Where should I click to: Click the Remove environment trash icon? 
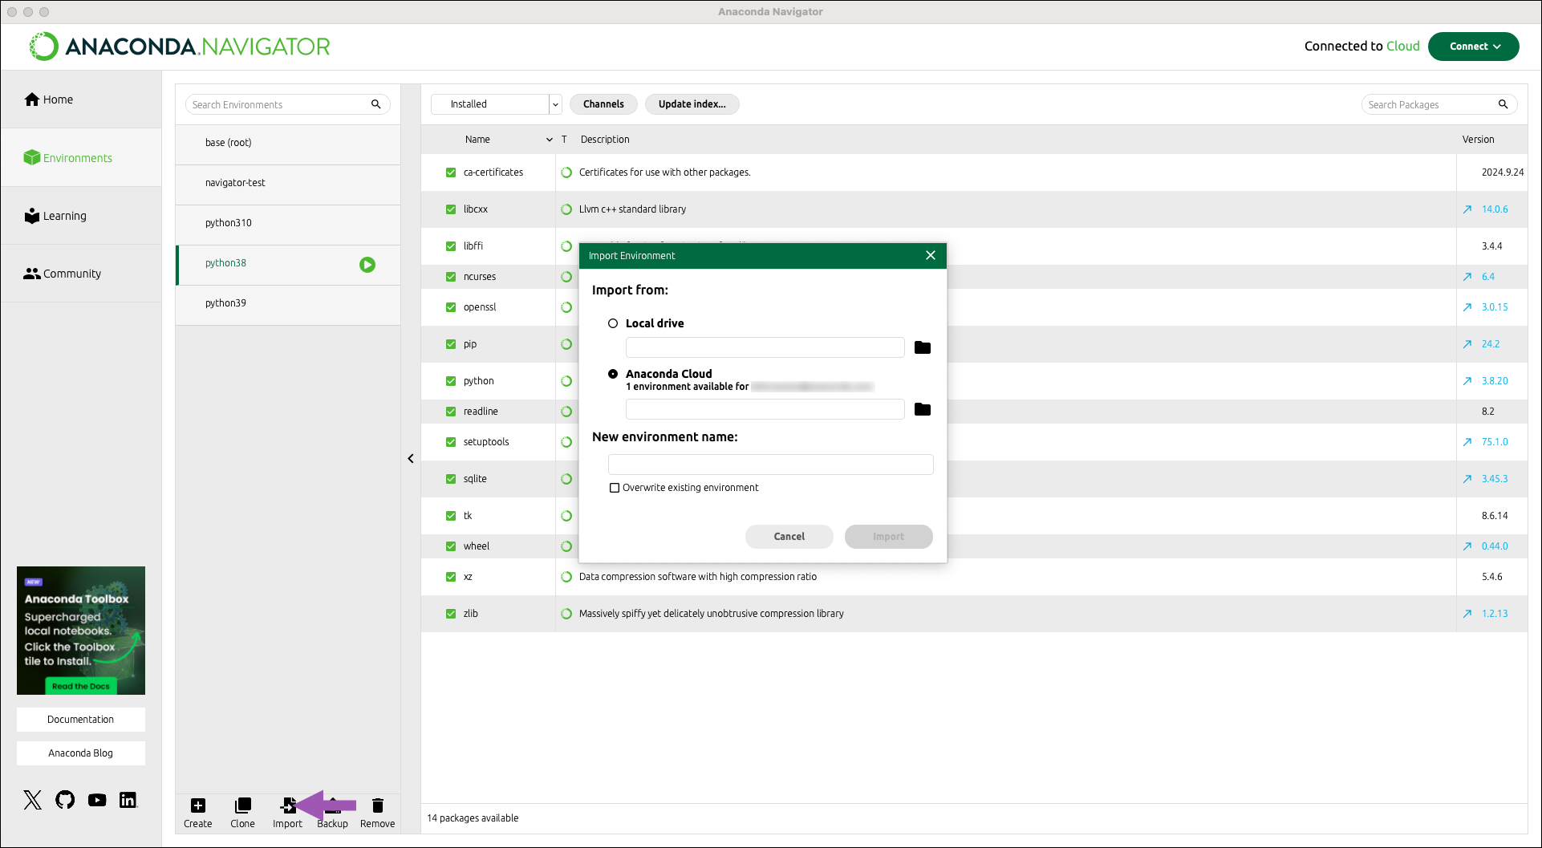pos(378,805)
